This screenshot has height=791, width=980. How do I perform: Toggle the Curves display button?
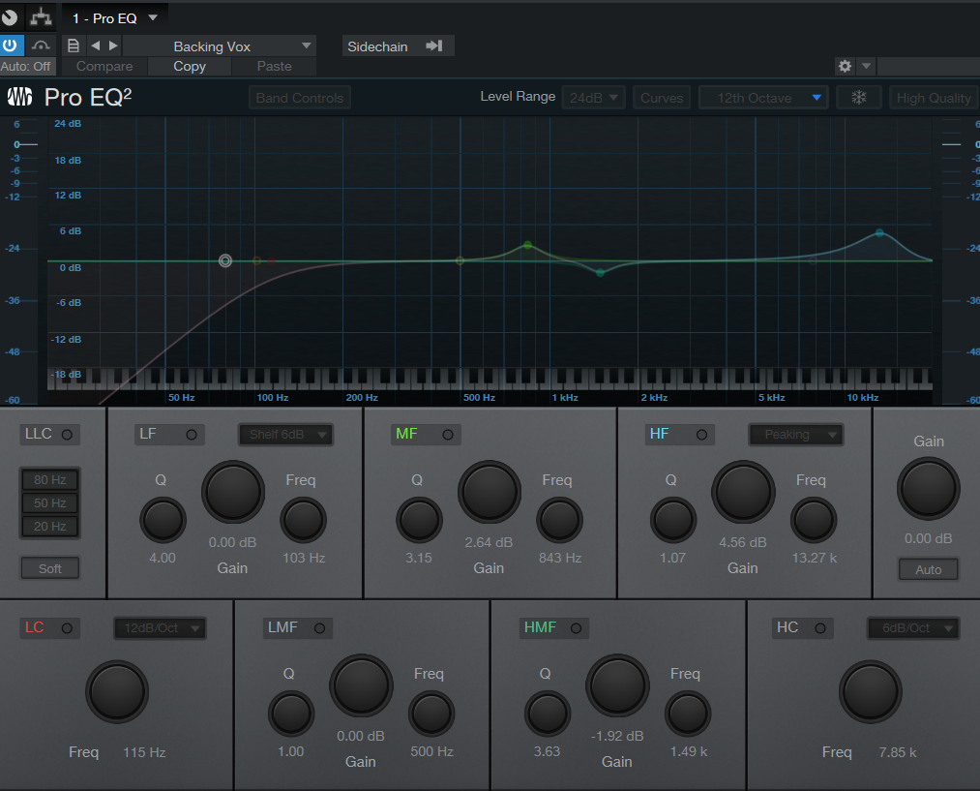click(662, 98)
